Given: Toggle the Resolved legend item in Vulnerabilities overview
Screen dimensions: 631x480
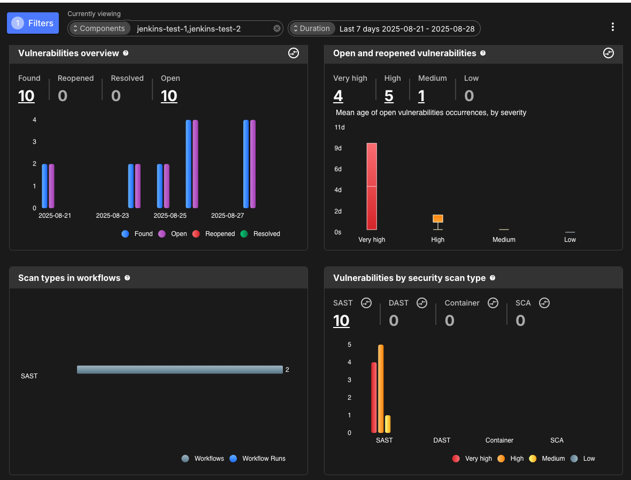Looking at the screenshot, I should 260,234.
